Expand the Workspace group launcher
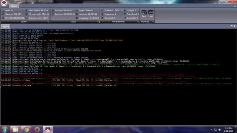Viewport: 237px width, 133px height. point(153,22)
